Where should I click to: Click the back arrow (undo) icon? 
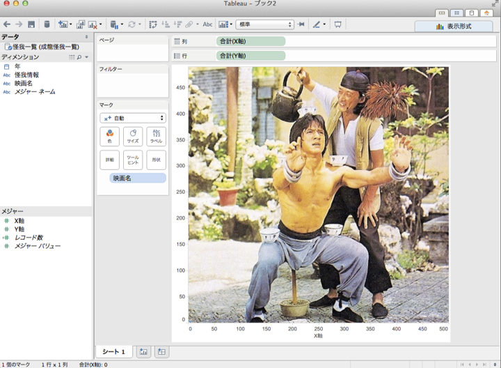pyautogui.click(x=7, y=24)
